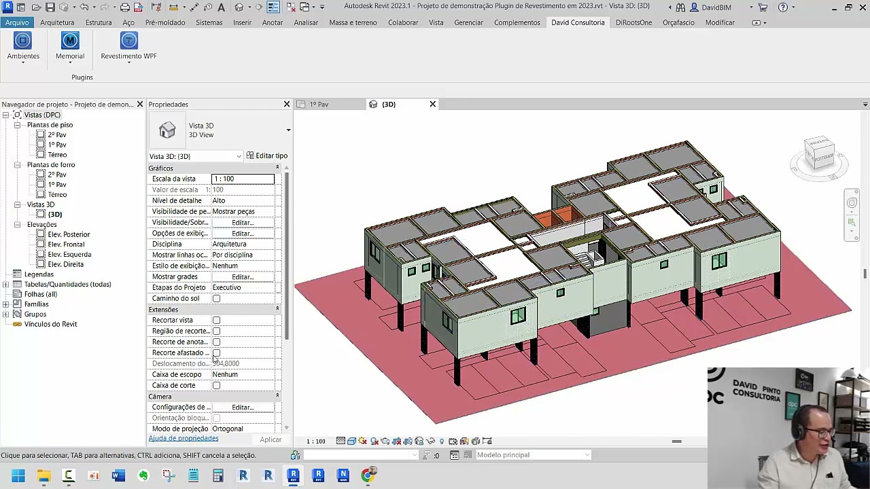Open the Arquivo file menu
The image size is (870, 489).
[x=17, y=22]
